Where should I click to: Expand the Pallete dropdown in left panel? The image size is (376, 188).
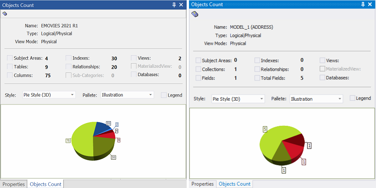pos(127,95)
